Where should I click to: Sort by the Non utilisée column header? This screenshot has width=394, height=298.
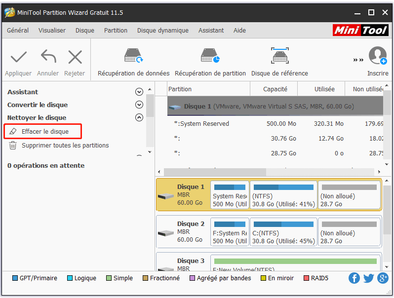point(364,89)
